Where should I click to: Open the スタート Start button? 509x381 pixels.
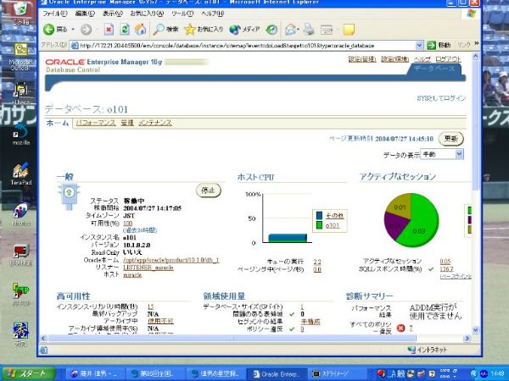tap(28, 373)
